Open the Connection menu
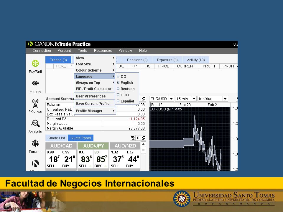The height and width of the screenshot is (212, 283). pyautogui.click(x=42, y=50)
